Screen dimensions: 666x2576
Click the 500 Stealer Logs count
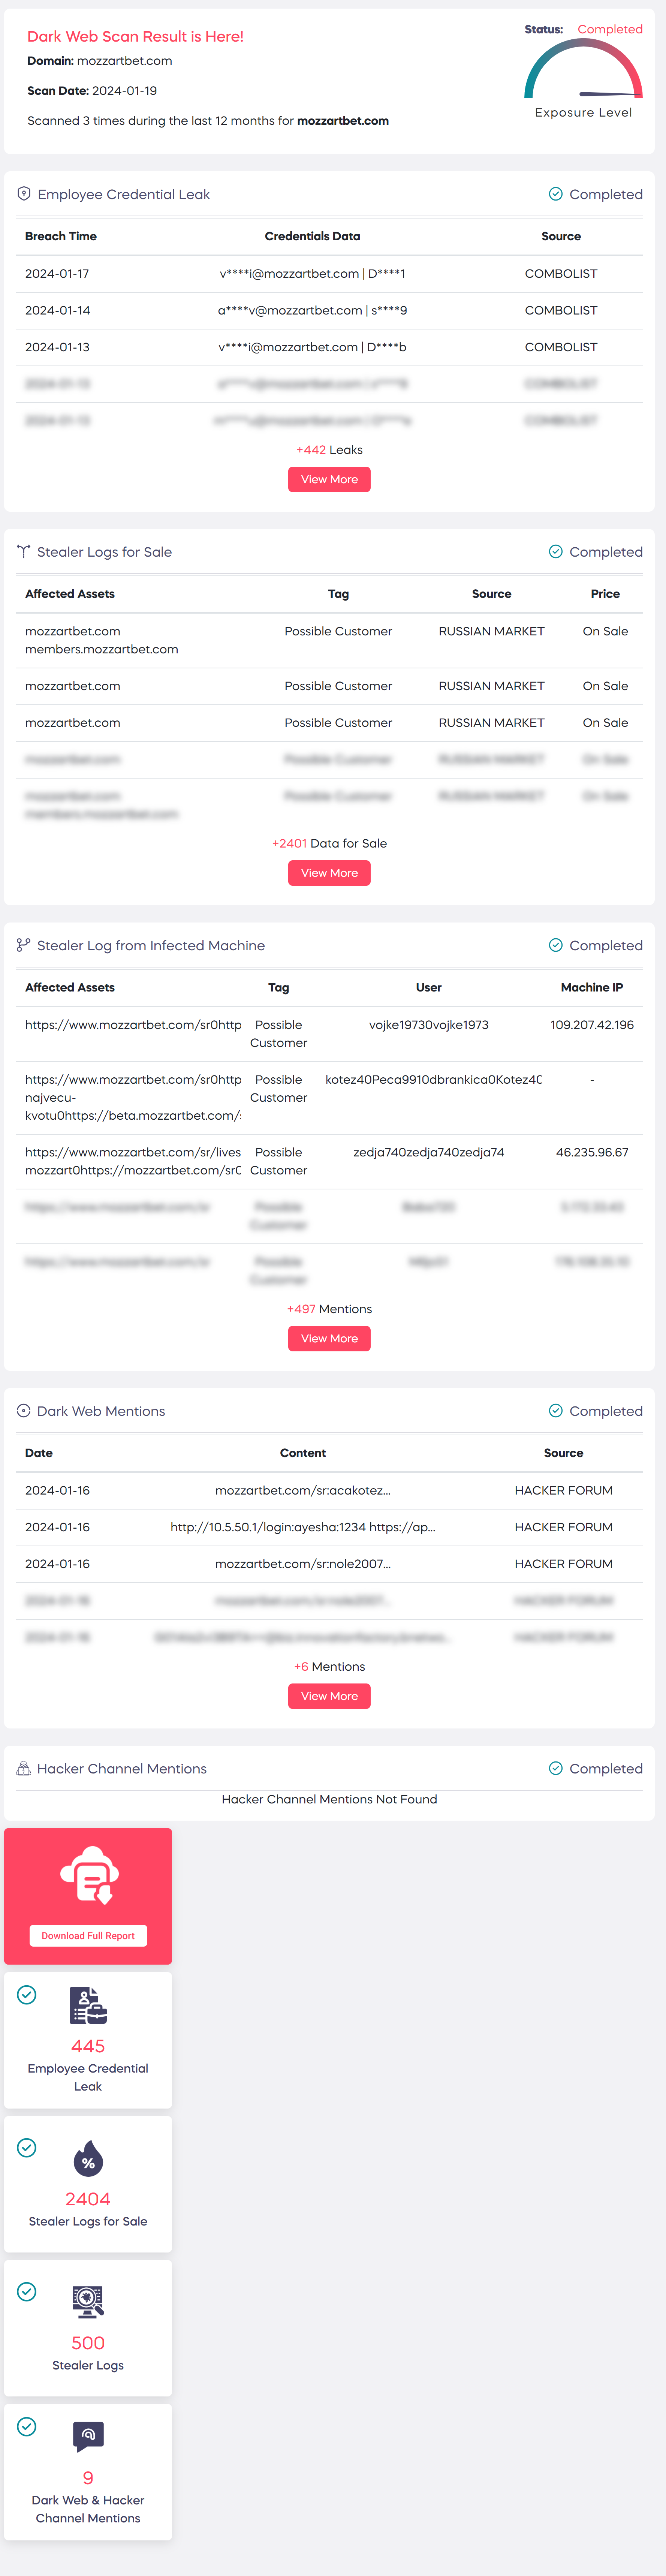pyautogui.click(x=88, y=2343)
